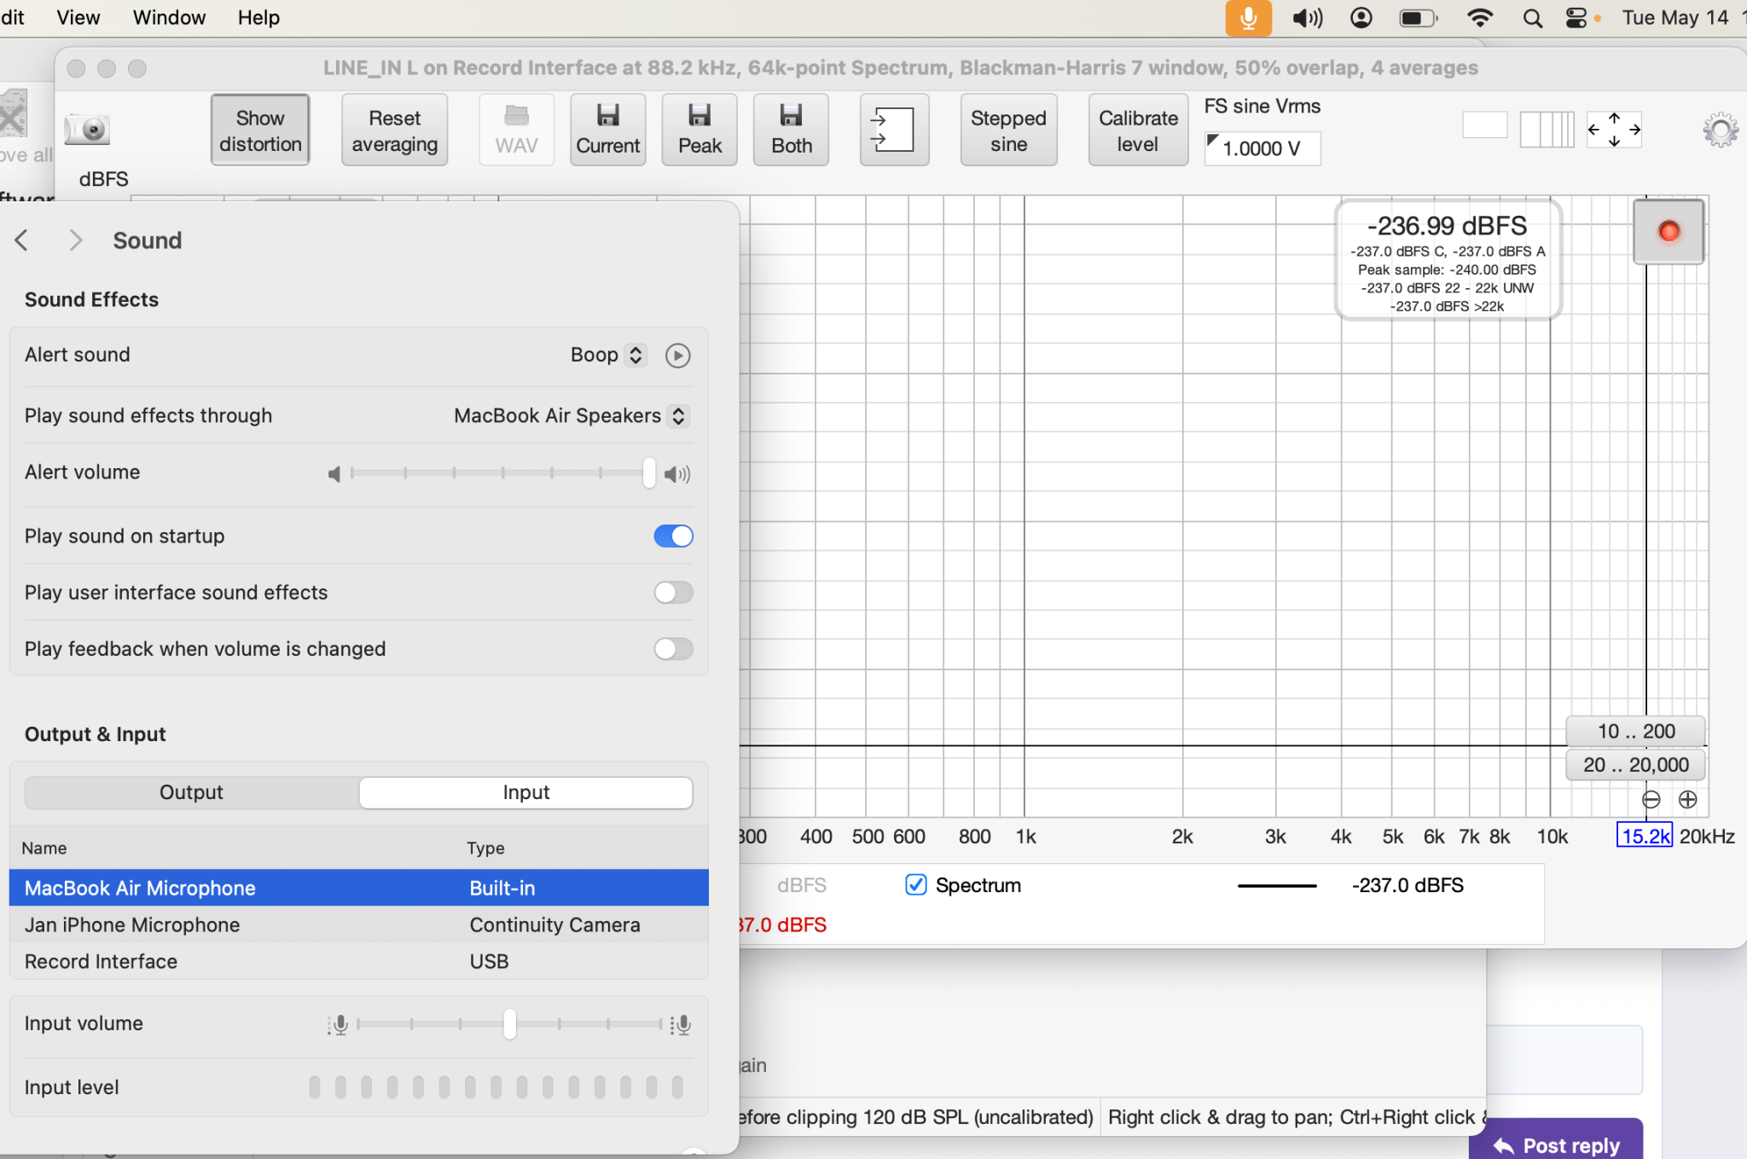This screenshot has width=1747, height=1159.
Task: Zoom in with the plus magnifier icon
Action: pos(1687,799)
